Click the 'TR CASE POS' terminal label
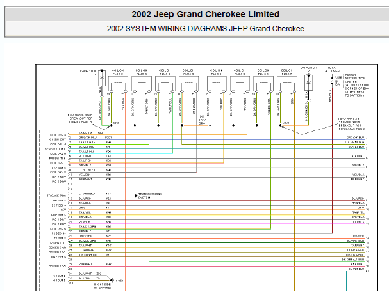389x291 pixels. [x=56, y=196]
